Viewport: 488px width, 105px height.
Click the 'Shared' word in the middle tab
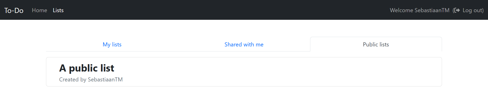(233, 45)
